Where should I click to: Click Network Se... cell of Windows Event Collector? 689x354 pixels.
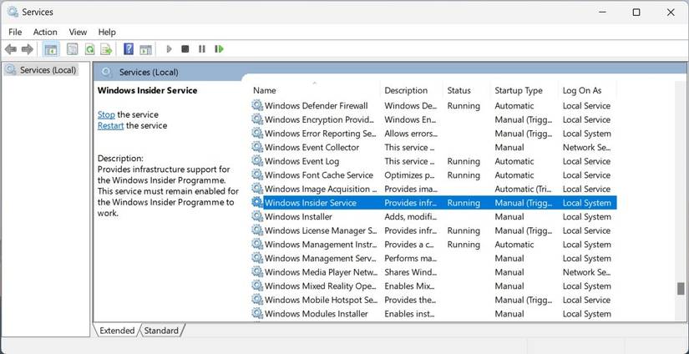[586, 147]
